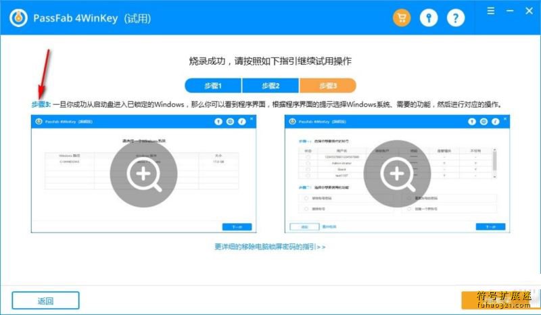Viewport: 541px width, 315px height.
Task: Open the hamburger menu in title bar
Action: click(x=491, y=11)
